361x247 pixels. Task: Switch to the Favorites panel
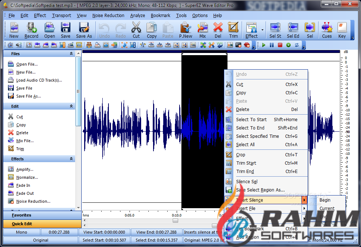tap(21, 215)
